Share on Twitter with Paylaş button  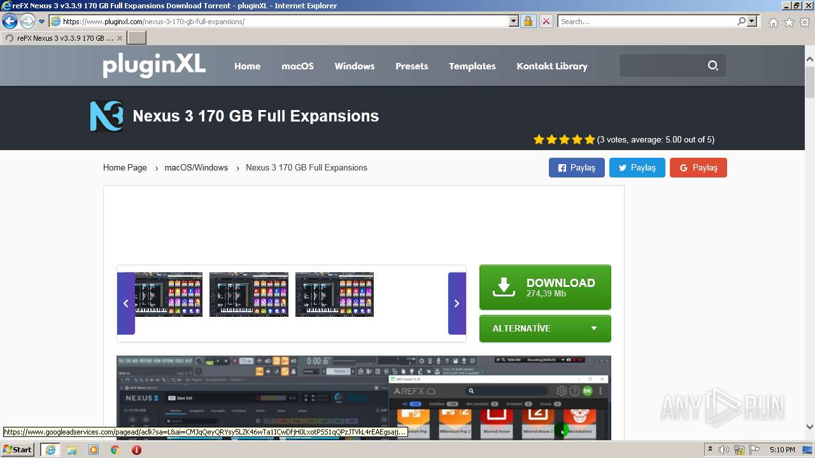coord(637,168)
